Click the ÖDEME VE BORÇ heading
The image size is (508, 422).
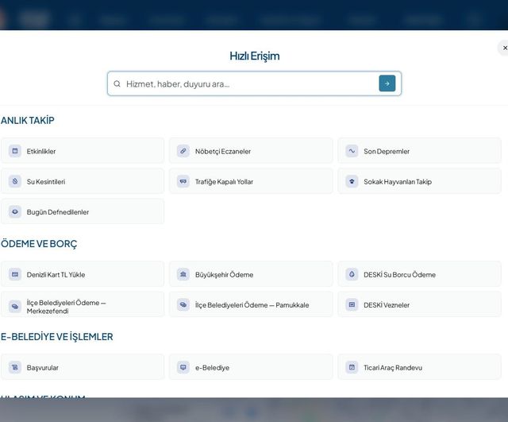click(39, 244)
